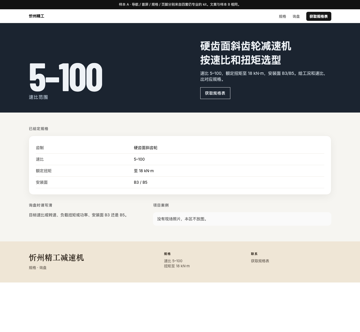This screenshot has width=360, height=332.
Task: Open the 规格 nav link
Action: (282, 16)
